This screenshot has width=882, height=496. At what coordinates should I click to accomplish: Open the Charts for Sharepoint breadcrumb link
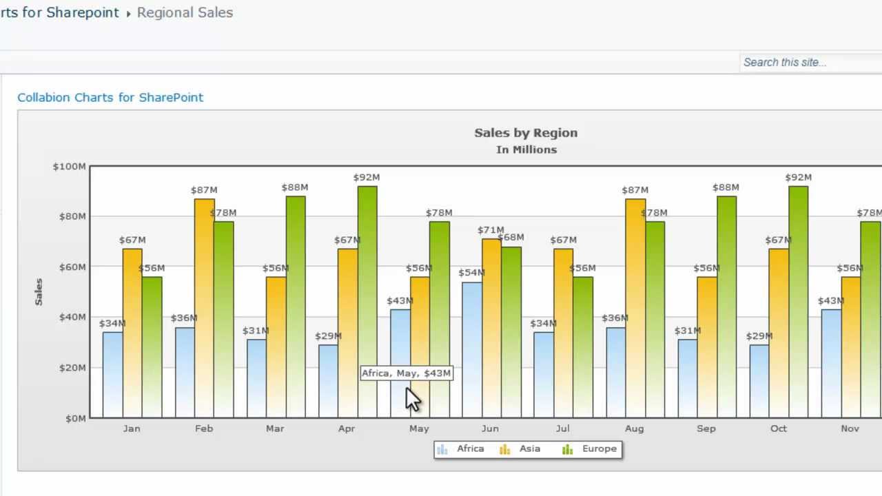click(59, 12)
